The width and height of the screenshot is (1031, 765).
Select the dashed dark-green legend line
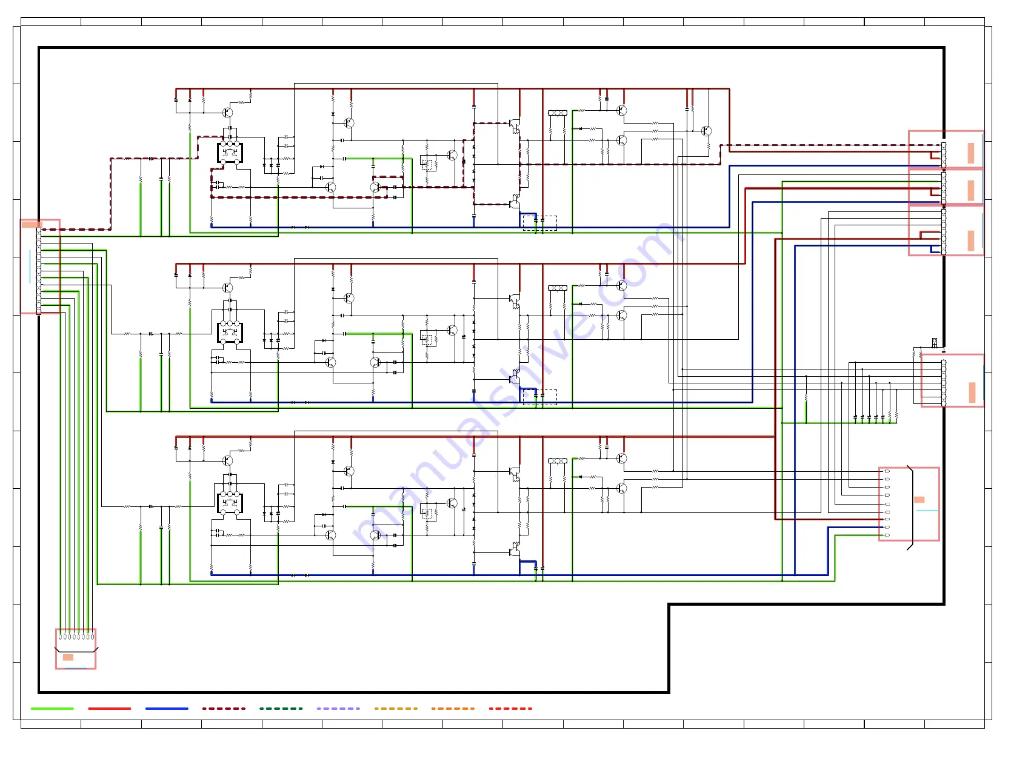(x=281, y=708)
